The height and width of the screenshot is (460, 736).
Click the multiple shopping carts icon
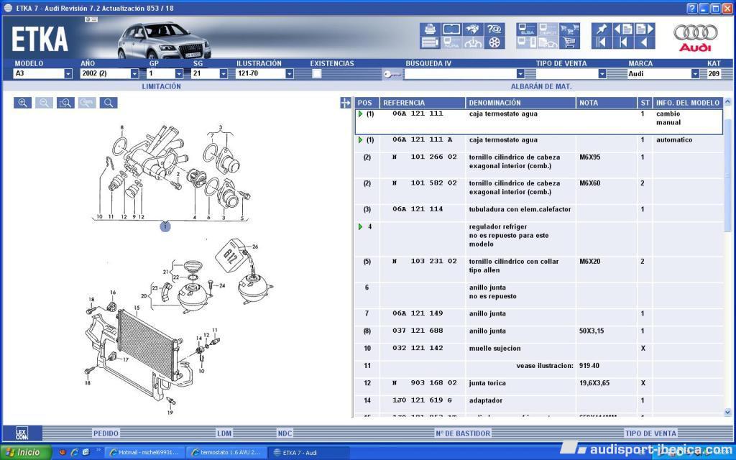569,29
